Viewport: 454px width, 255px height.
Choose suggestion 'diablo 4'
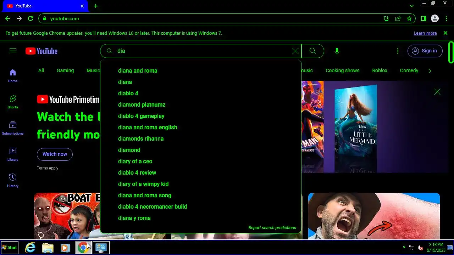201,93
